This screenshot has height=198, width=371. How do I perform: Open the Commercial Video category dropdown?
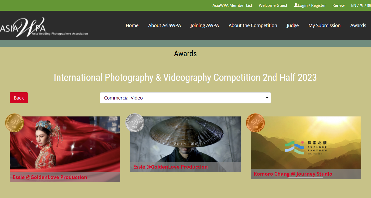coord(185,98)
